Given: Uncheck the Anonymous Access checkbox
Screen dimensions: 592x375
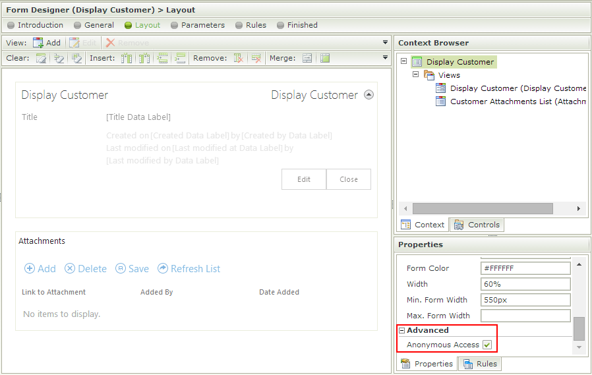Looking at the screenshot, I should [487, 345].
